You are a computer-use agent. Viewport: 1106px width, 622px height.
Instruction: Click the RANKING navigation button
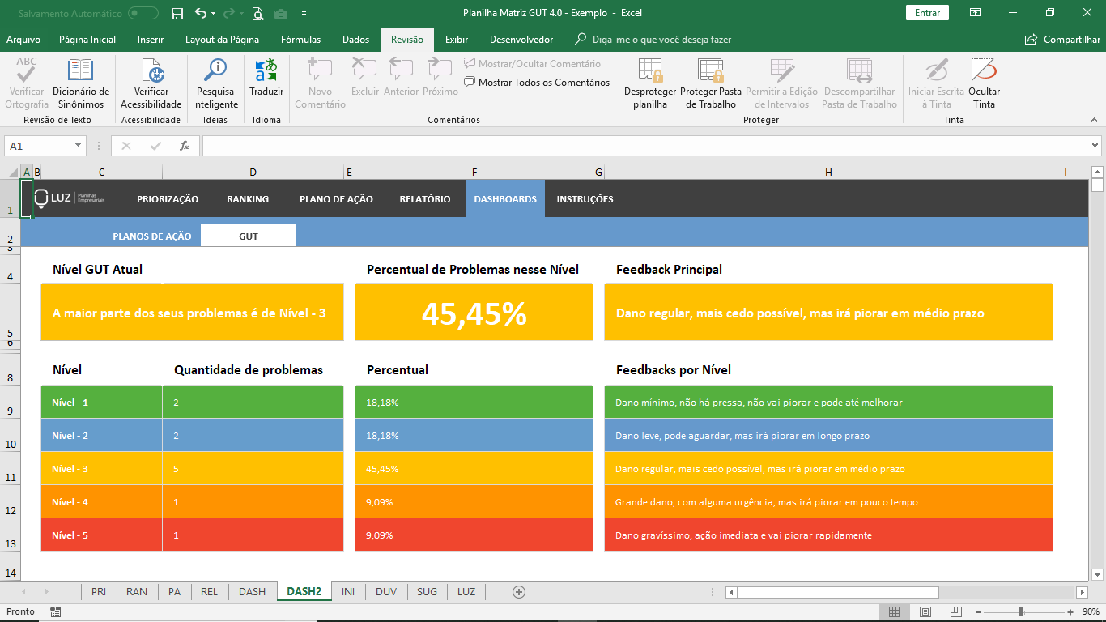(x=248, y=199)
